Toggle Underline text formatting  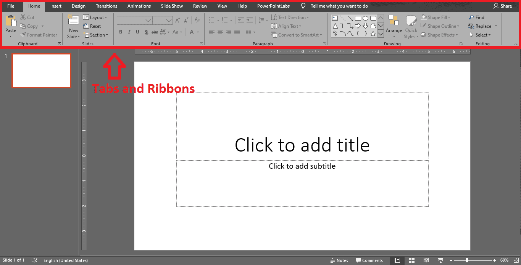137,32
